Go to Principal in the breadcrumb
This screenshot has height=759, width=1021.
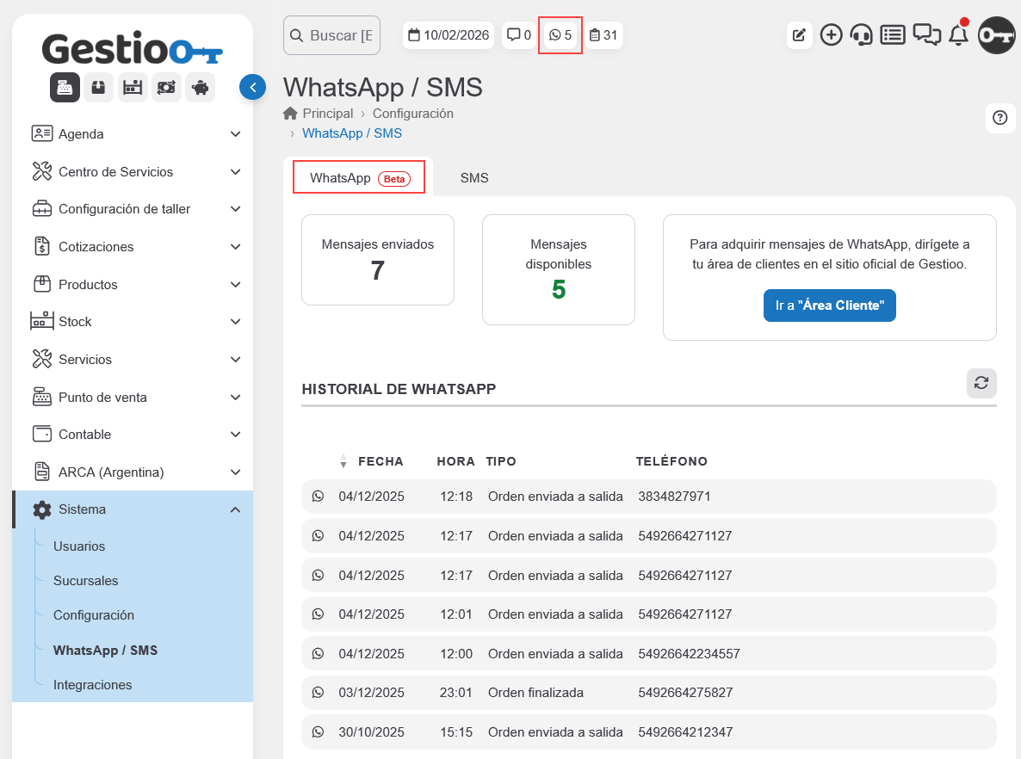[x=327, y=114]
